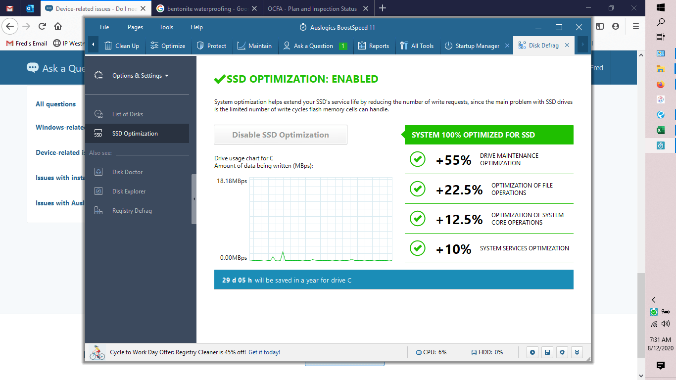Open File Explorer from the taskbar

coord(661,69)
